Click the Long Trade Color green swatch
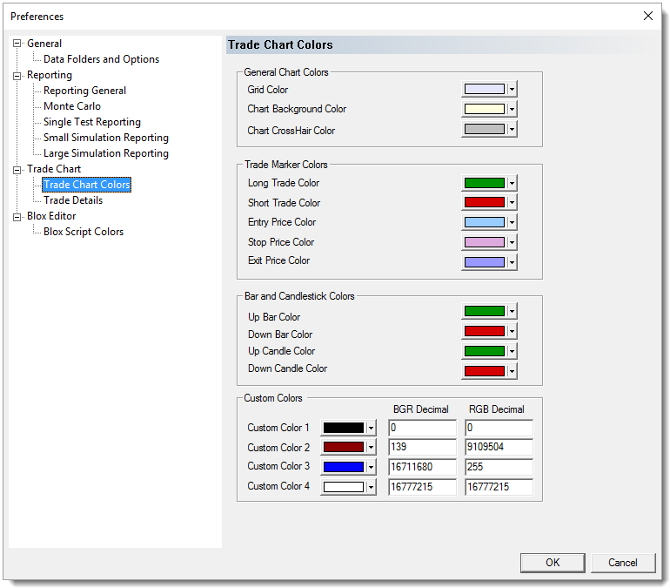Screen dimensions: 670x588 pos(484,183)
